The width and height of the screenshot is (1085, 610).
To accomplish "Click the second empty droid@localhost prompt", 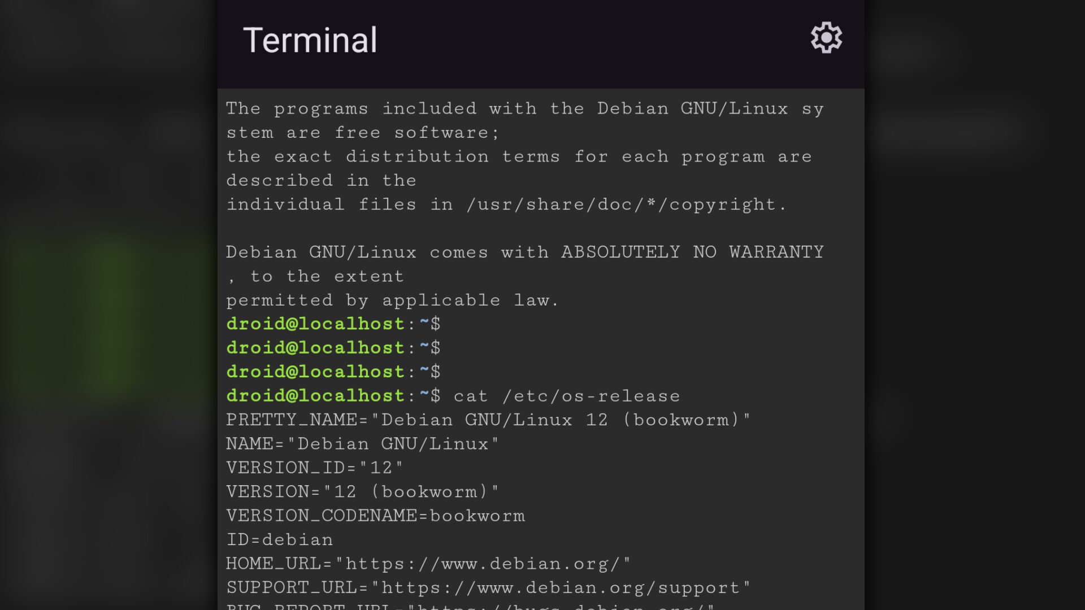I will tap(333, 348).
